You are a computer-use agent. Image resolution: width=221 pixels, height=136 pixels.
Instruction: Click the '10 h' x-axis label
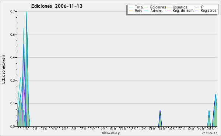coord(113,129)
